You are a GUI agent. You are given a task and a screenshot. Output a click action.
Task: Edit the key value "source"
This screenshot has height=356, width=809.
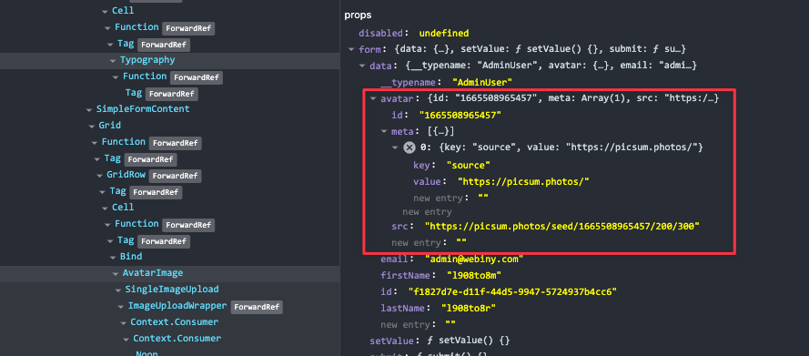tap(468, 165)
